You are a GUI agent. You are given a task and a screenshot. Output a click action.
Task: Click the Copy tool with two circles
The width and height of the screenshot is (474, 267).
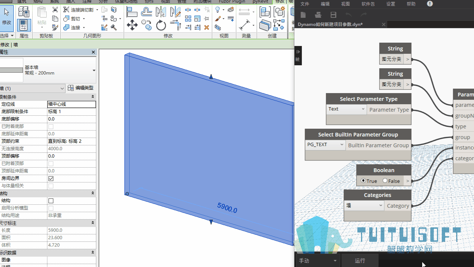pyautogui.click(x=147, y=25)
